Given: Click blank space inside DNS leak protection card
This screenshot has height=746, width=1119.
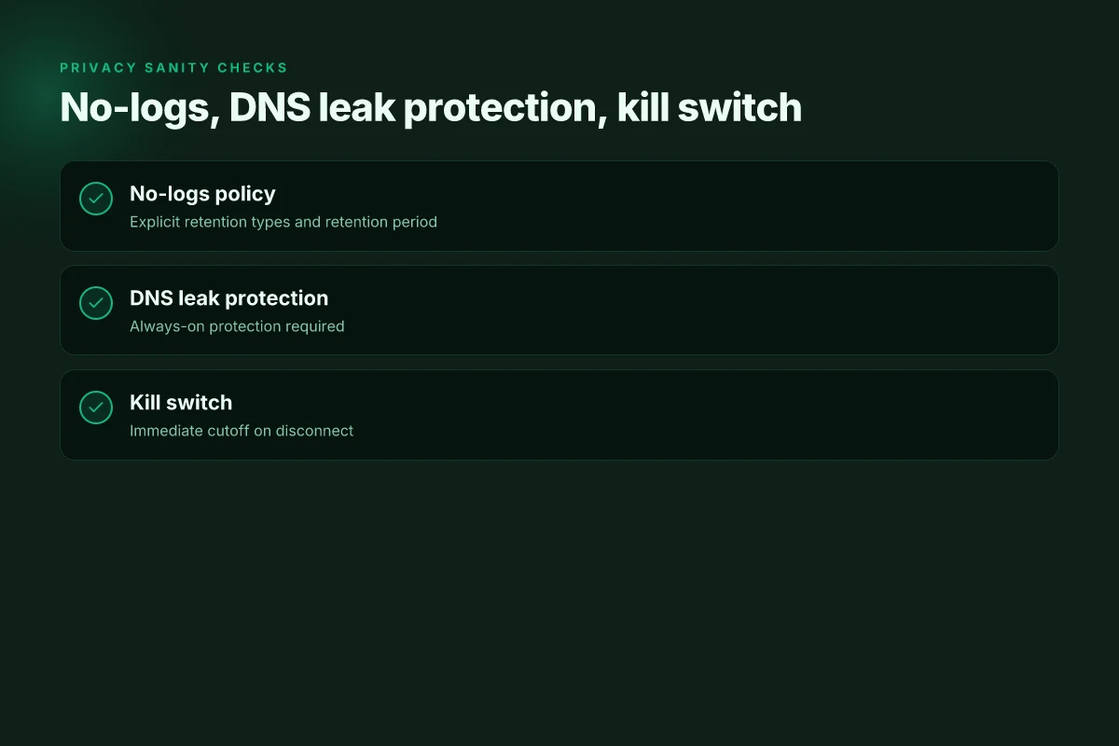Looking at the screenshot, I should [x=746, y=311].
